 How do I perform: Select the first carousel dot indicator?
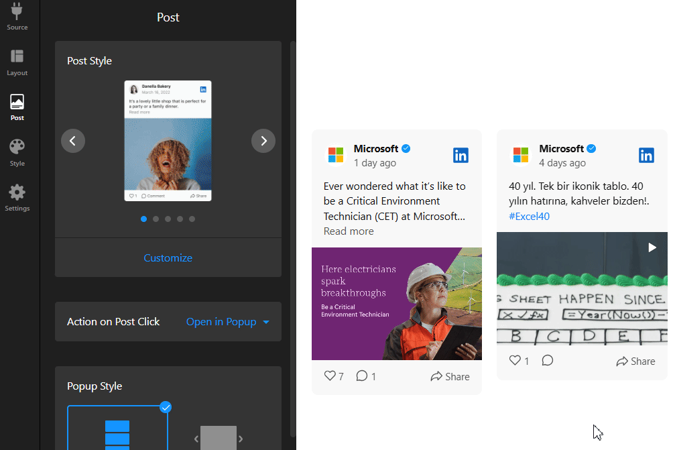tap(144, 219)
